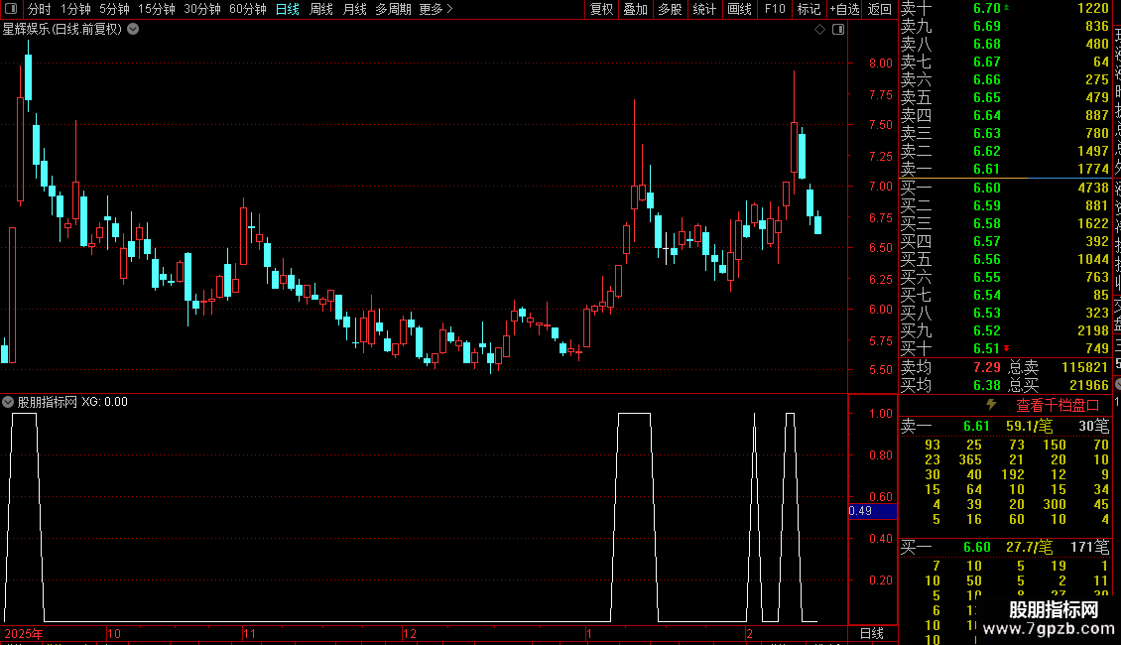
Task: Click the 卖一 volume 1774
Action: click(1093, 170)
